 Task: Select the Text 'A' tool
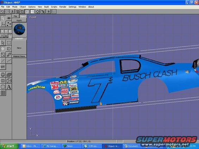pyautogui.click(x=9, y=87)
